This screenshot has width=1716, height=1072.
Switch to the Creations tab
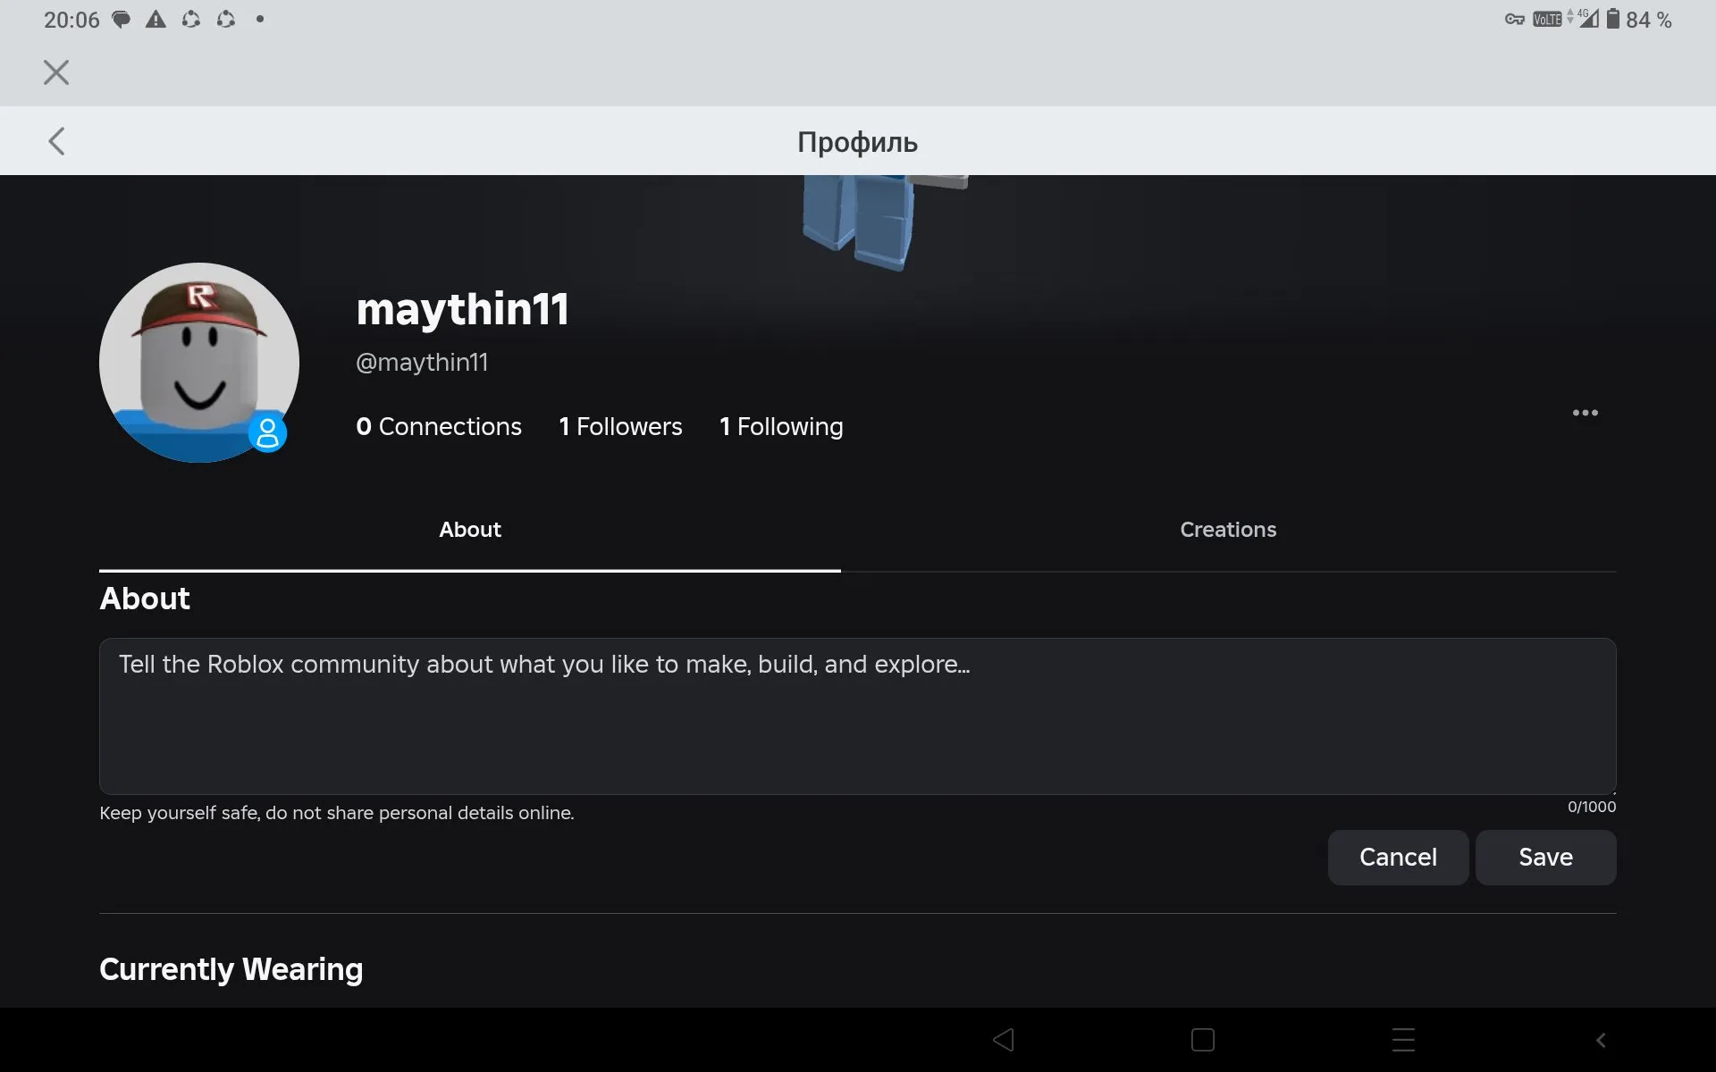(x=1227, y=530)
